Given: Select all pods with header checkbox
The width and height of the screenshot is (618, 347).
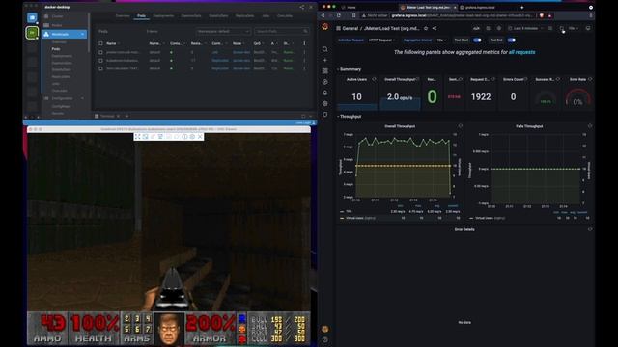Looking at the screenshot, I should click(x=100, y=43).
